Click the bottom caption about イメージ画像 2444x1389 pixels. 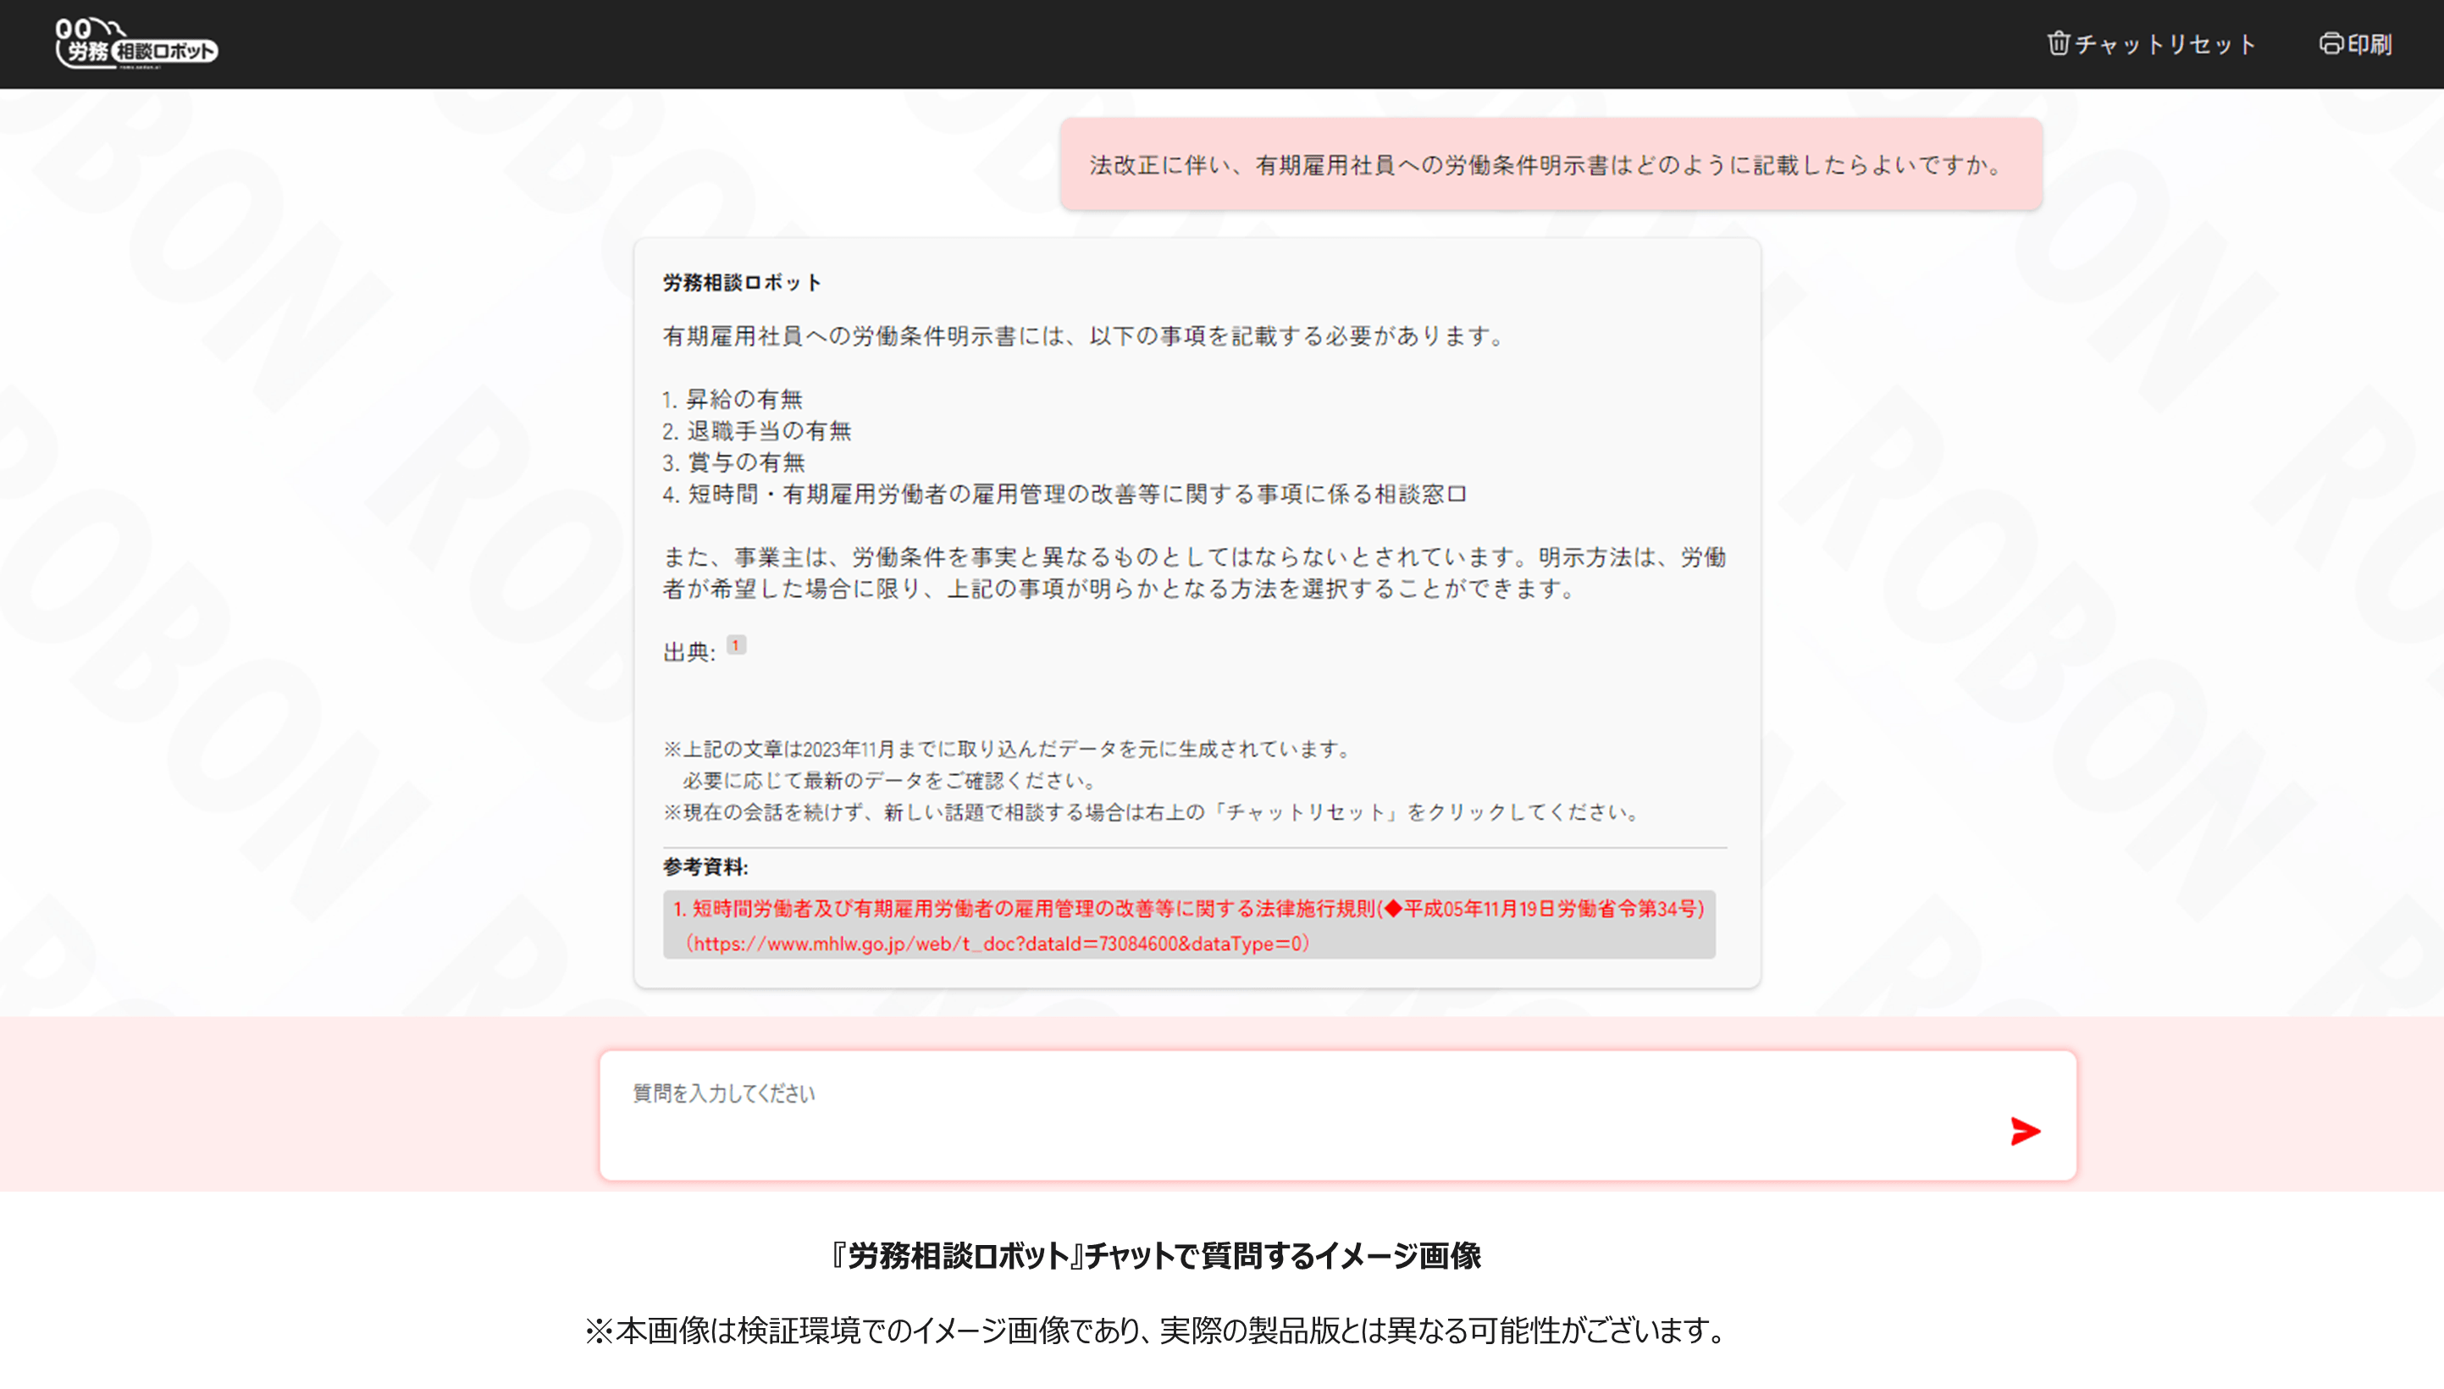point(1156,1256)
